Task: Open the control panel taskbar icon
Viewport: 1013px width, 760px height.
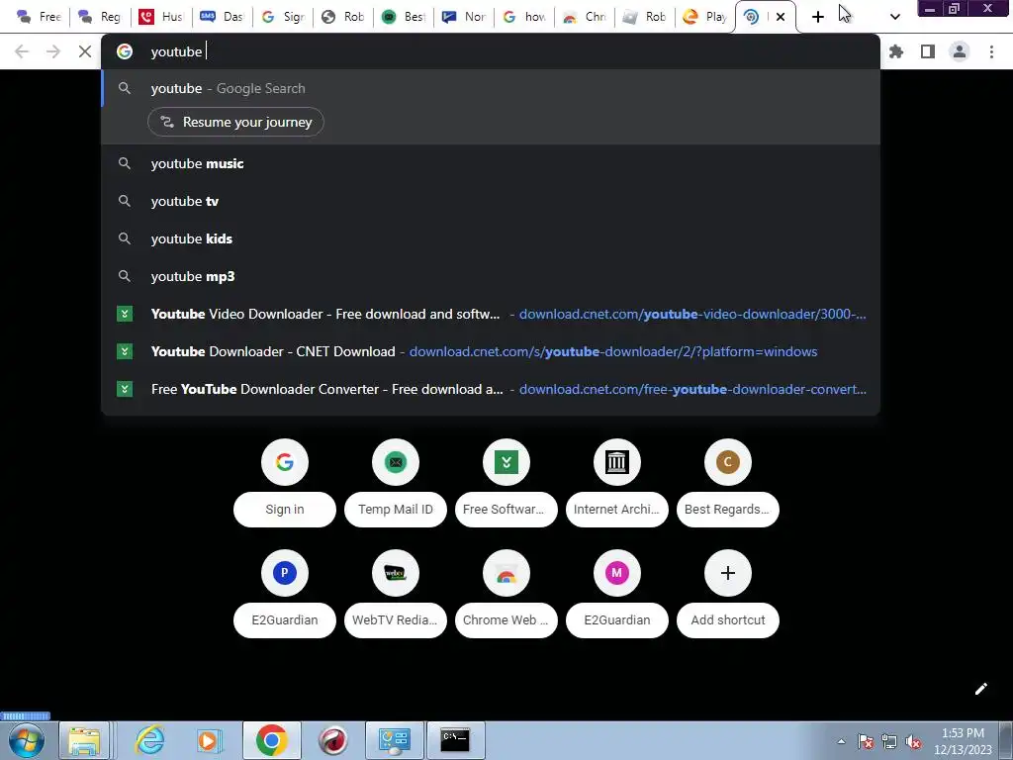Action: 395,740
